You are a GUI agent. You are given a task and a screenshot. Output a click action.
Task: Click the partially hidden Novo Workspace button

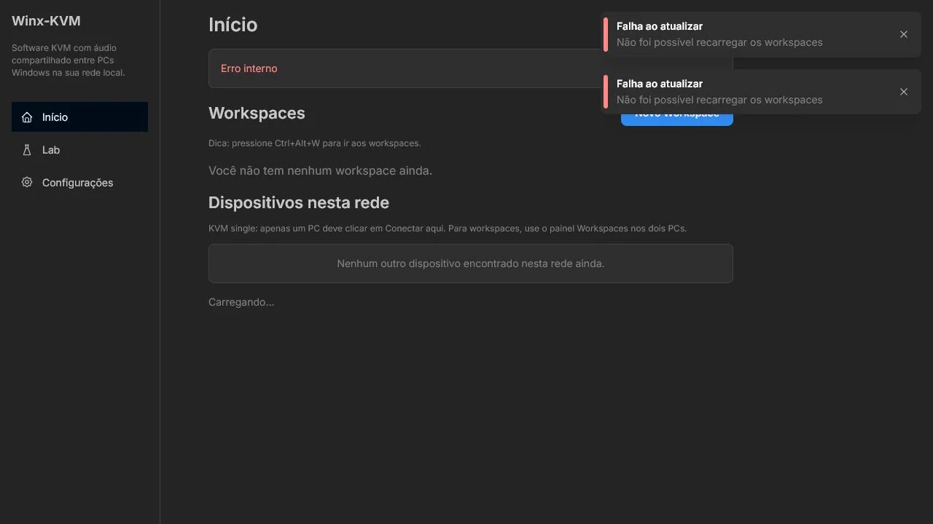[677, 120]
